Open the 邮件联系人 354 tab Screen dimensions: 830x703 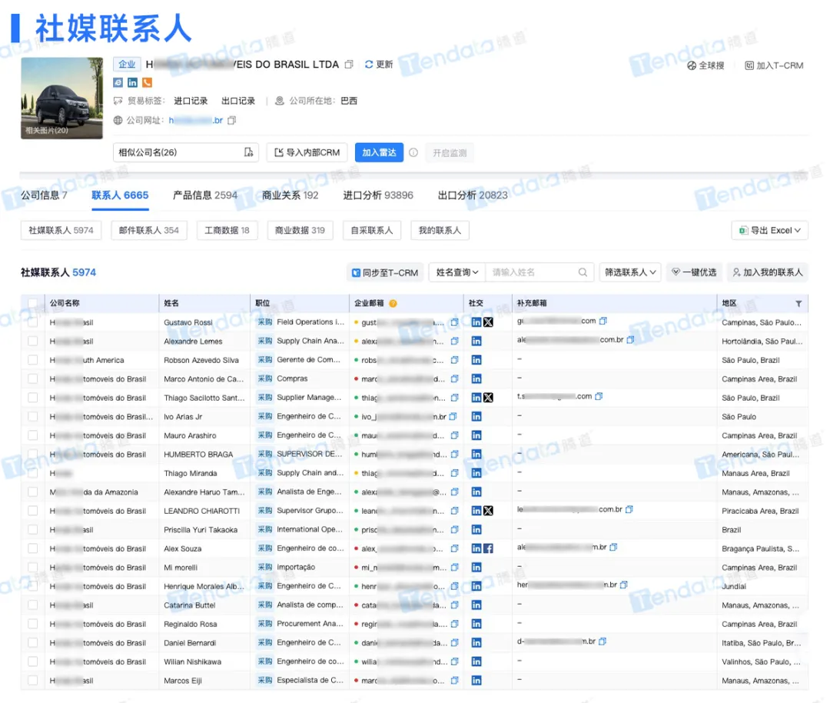[x=149, y=230]
